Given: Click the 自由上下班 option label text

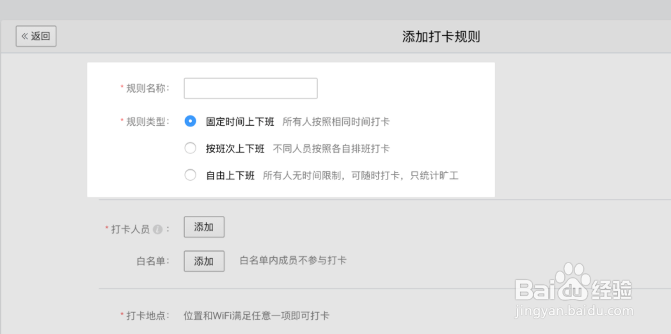Looking at the screenshot, I should 230,176.
